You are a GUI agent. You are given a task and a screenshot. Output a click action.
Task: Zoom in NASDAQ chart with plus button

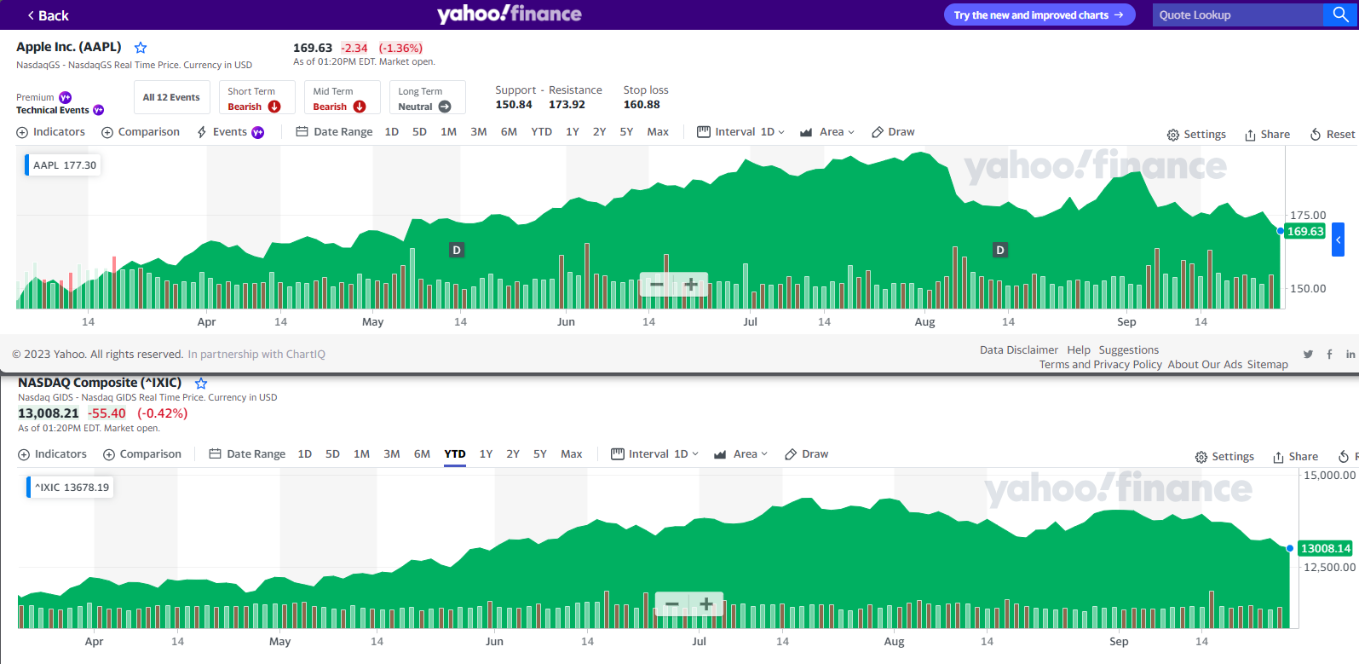point(706,604)
